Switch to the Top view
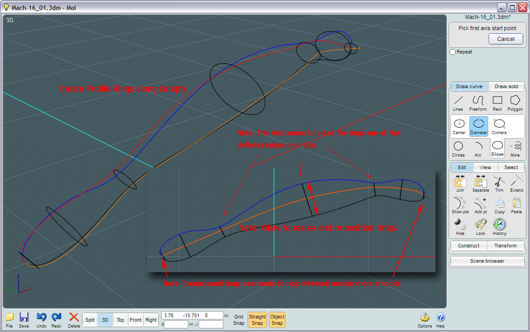The image size is (530, 332). click(120, 320)
